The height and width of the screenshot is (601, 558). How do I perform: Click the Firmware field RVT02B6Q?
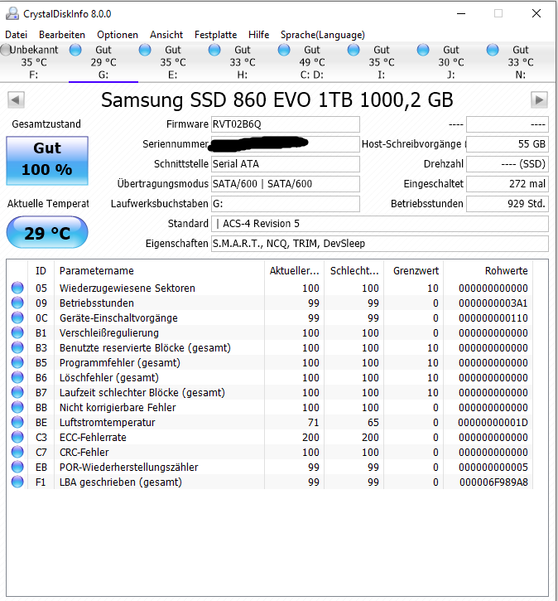(x=286, y=124)
